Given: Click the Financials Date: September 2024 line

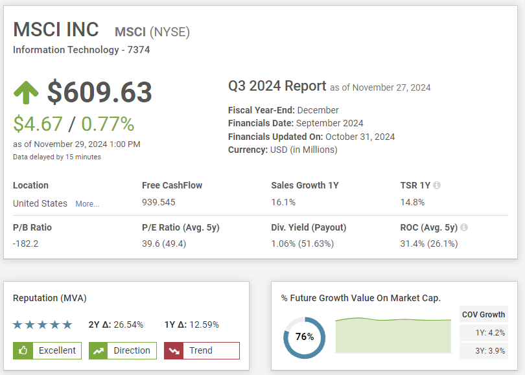Looking at the screenshot, I should [x=296, y=123].
